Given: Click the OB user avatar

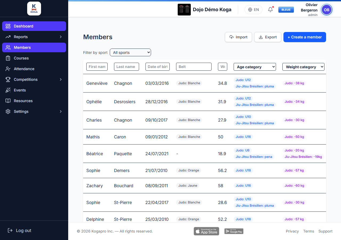Looking at the screenshot, I should pyautogui.click(x=327, y=10).
